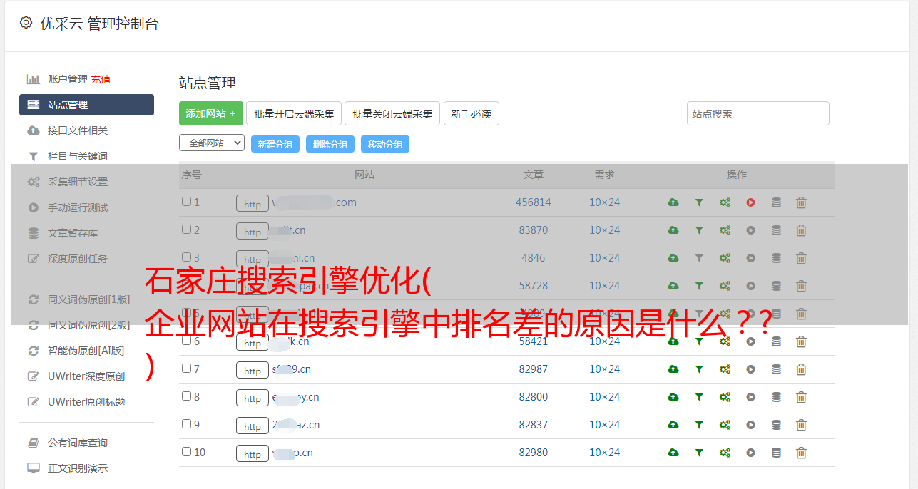Open collection settings gears in row 1
The height and width of the screenshot is (489, 918).
coord(725,202)
